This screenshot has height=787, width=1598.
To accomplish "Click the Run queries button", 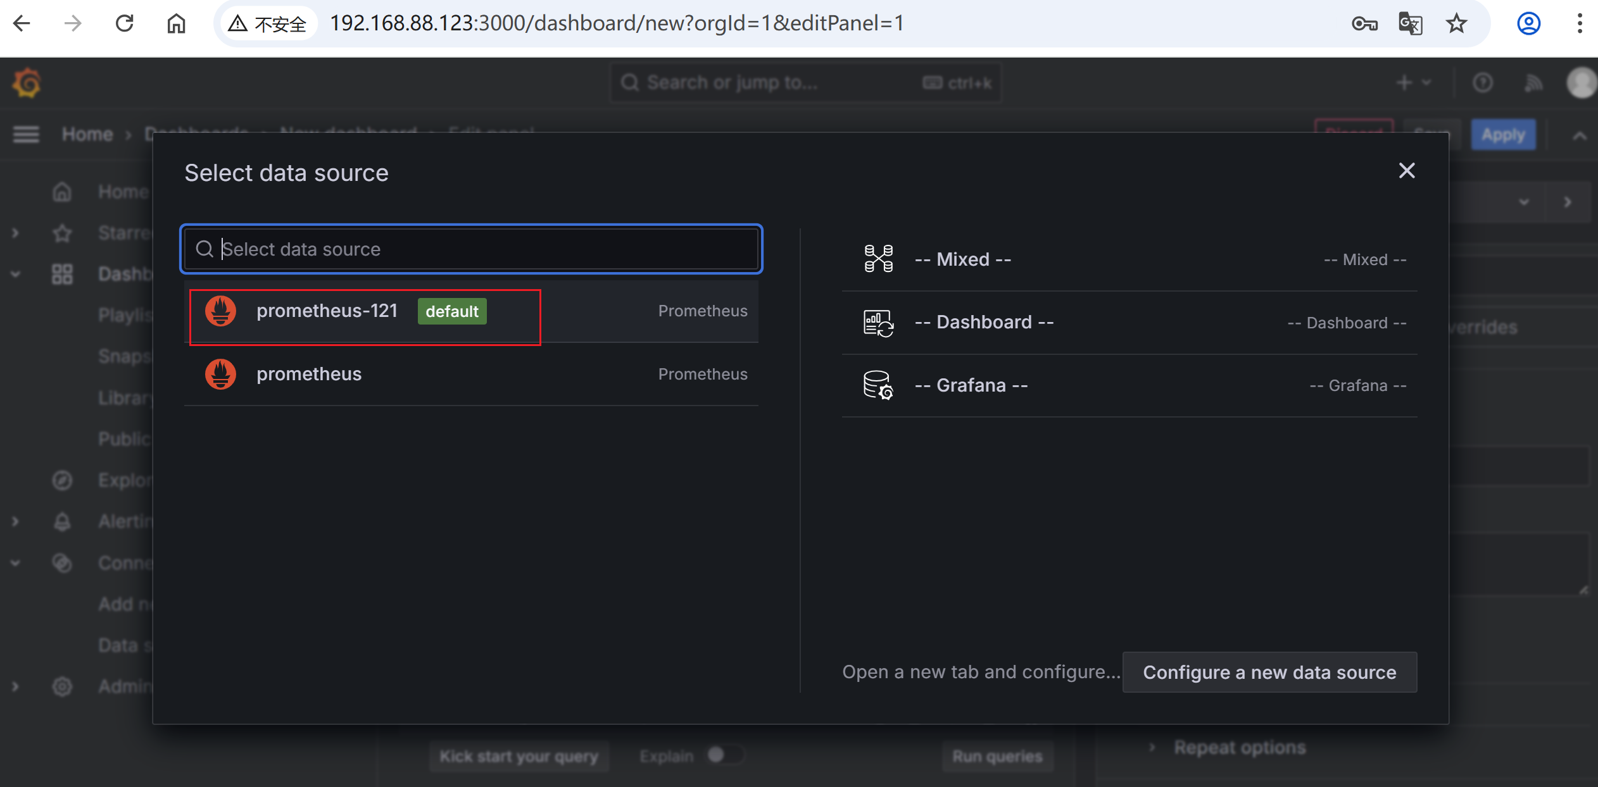I will tap(997, 757).
